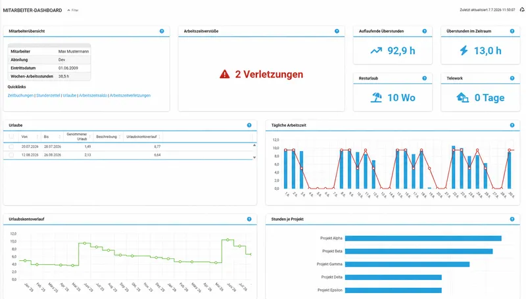Click the home office icon beside 0 Tage
The height and width of the screenshot is (299, 526).
[x=463, y=97]
